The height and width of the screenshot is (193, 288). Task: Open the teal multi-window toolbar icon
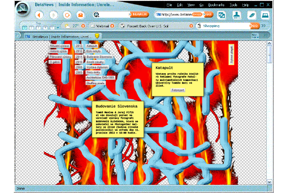[221, 15]
